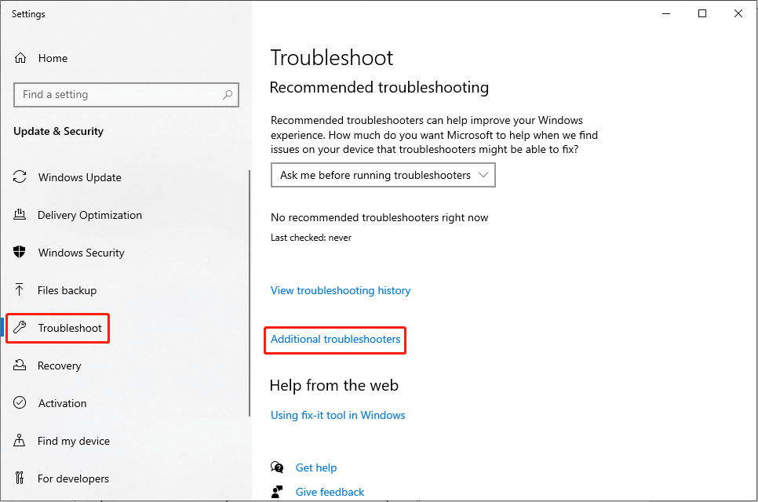The width and height of the screenshot is (758, 502).
Task: Open the For developers page
Action: (x=73, y=478)
